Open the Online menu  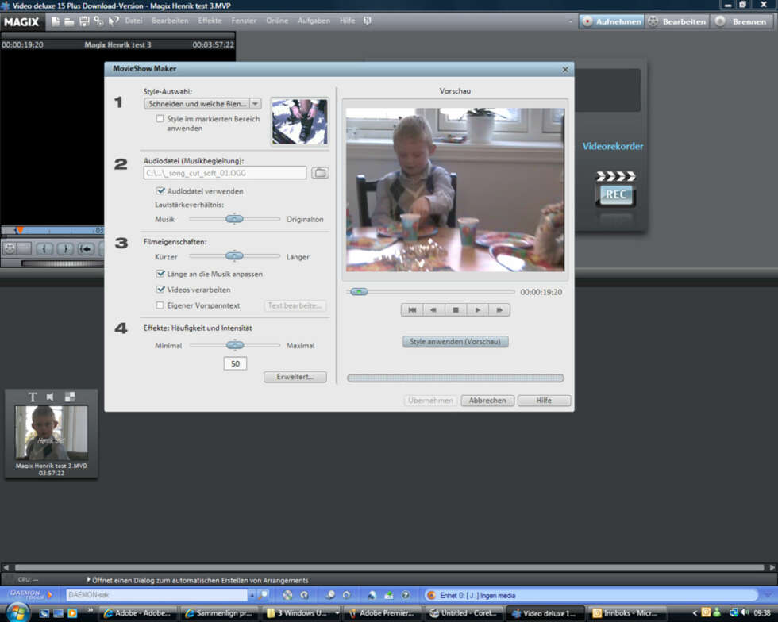277,21
